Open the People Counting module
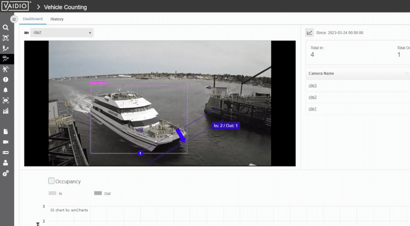Image resolution: width=410 pixels, height=226 pixels. coord(5,48)
